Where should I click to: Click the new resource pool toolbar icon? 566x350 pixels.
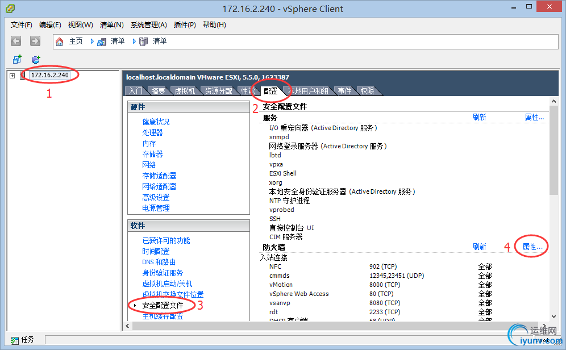coord(36,59)
